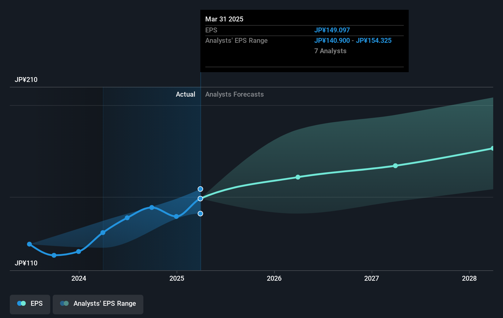Screen dimensions: 503x318
Task: Click the EPS legend color dots
Action: point(21,303)
